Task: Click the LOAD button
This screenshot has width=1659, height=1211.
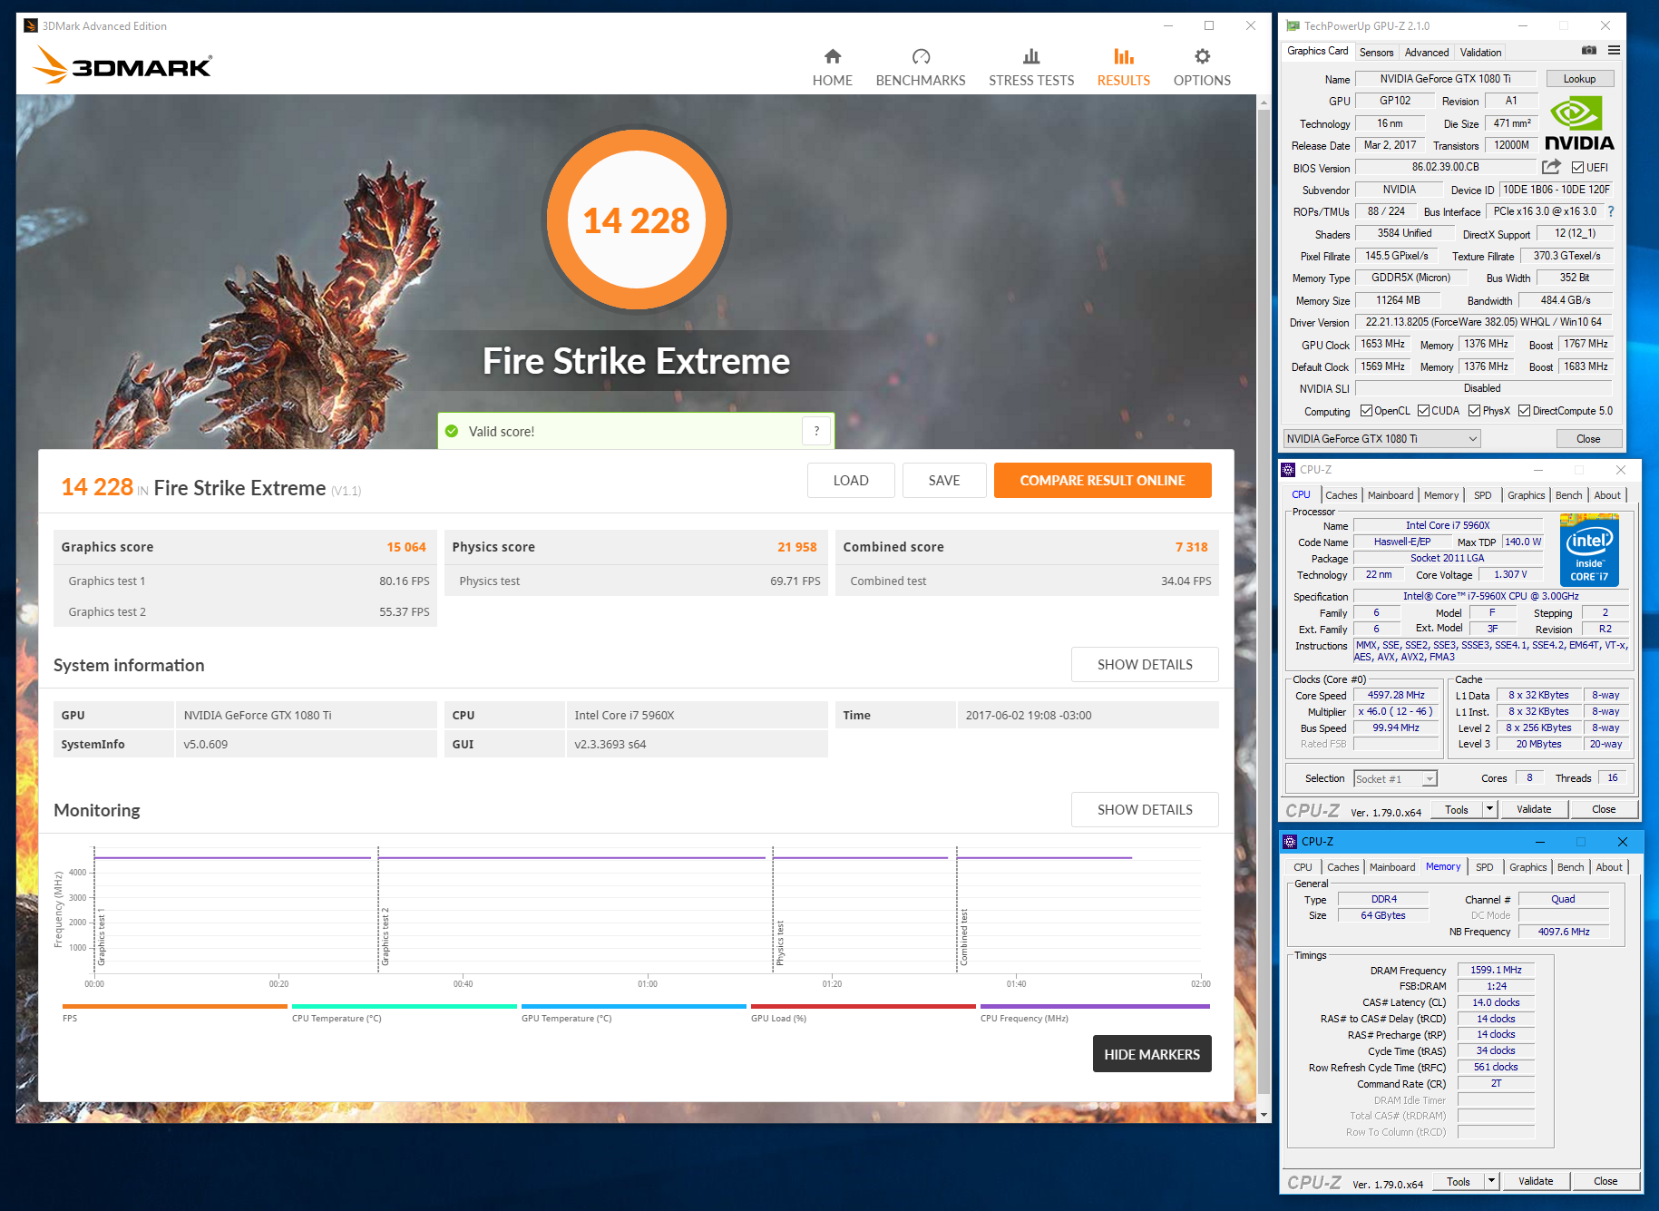Action: pyautogui.click(x=851, y=481)
